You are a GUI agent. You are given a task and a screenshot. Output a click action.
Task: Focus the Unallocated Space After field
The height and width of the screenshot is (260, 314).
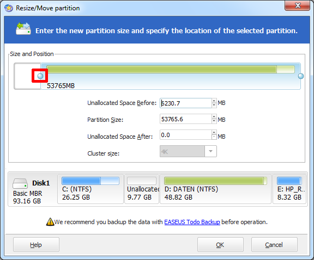coord(186,135)
